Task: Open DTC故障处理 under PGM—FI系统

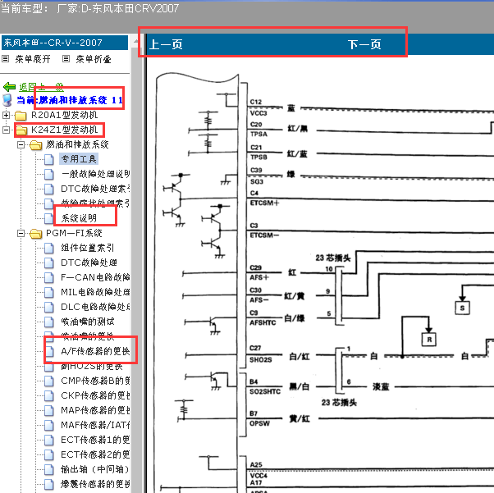Action: 89,262
